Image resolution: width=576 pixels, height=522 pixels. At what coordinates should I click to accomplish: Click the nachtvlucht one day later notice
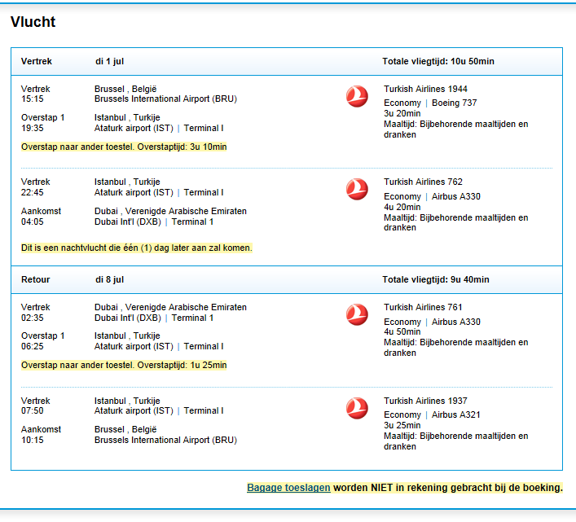pyautogui.click(x=137, y=248)
